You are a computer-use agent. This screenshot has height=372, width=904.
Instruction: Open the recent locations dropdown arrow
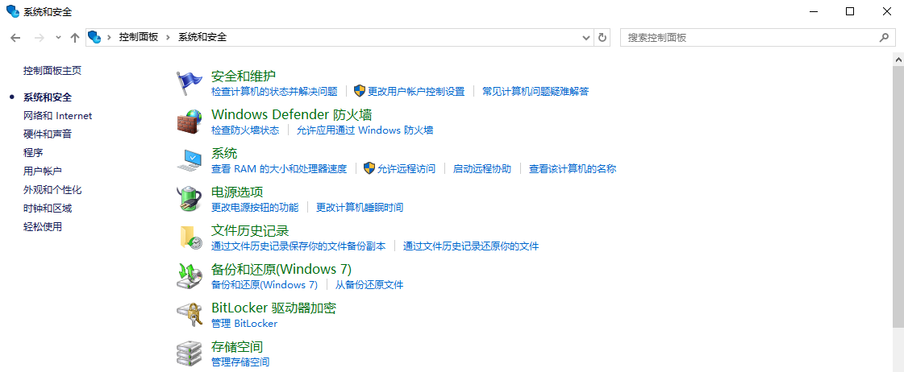pyautogui.click(x=58, y=37)
